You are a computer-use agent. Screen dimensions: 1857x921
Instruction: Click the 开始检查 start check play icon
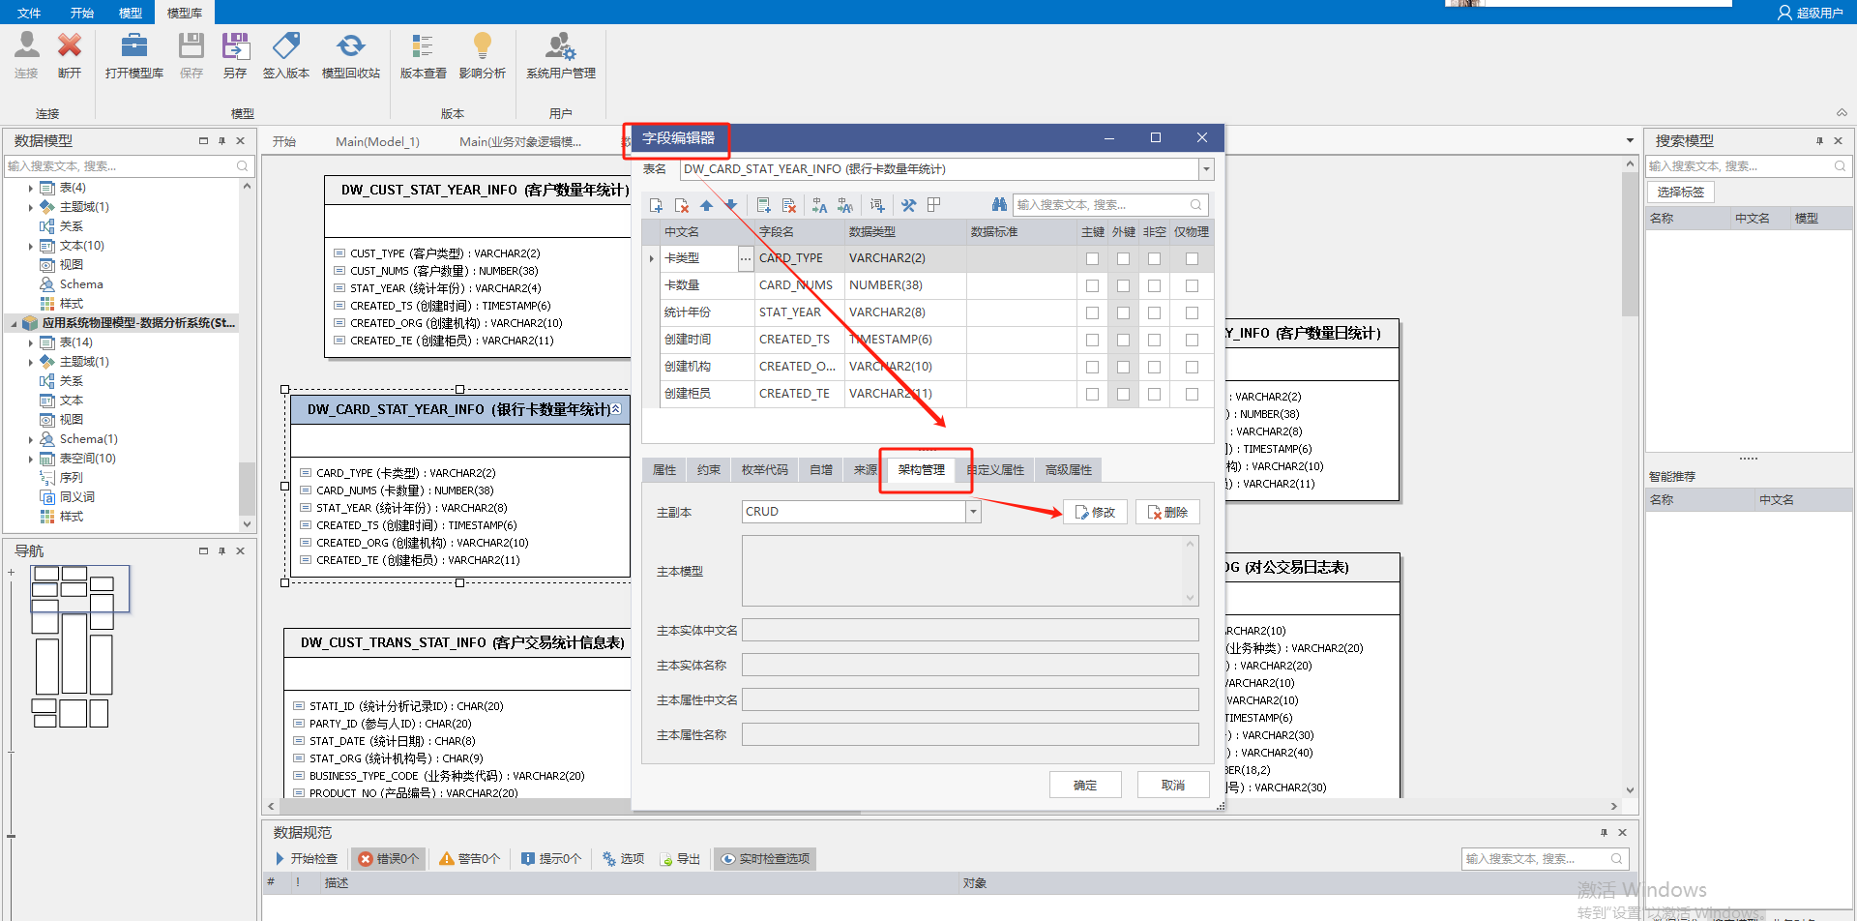point(280,859)
